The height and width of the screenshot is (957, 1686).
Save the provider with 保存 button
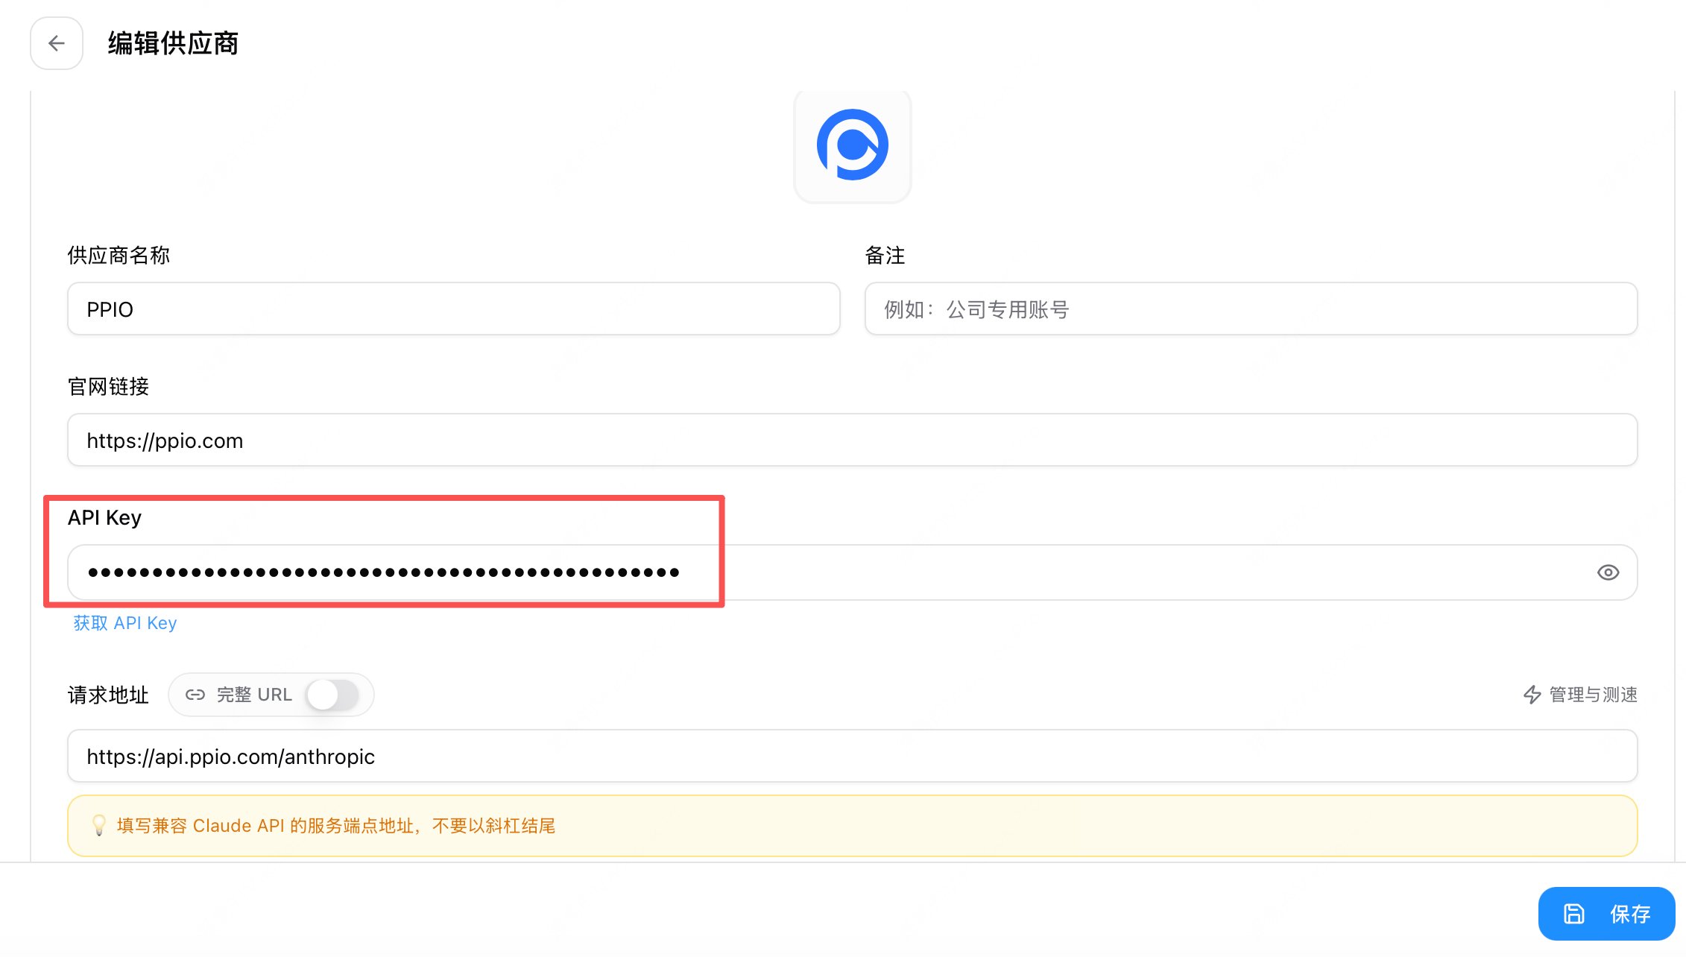1606,914
